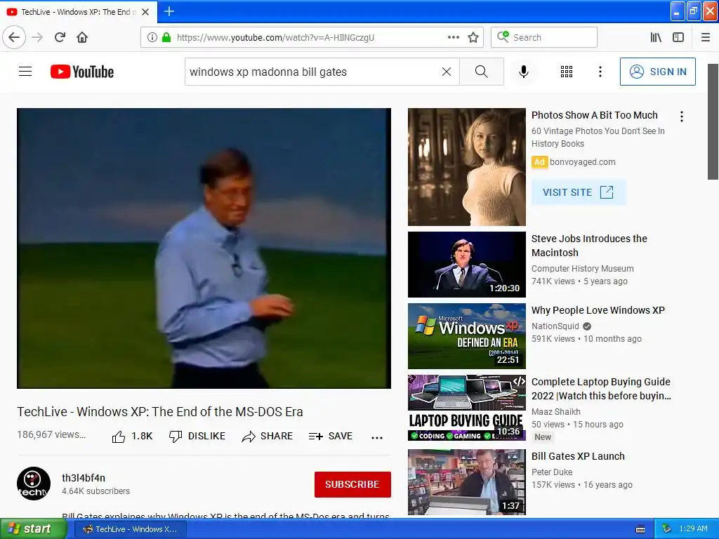Close the TechLive browser tab

point(145,12)
